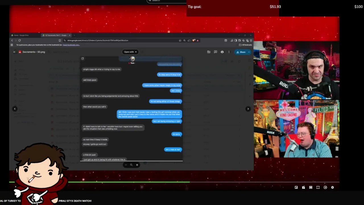Screen dimensions: 364x205
Task: Click the bookmark icon beside the address bar
Action: (60, 40)
